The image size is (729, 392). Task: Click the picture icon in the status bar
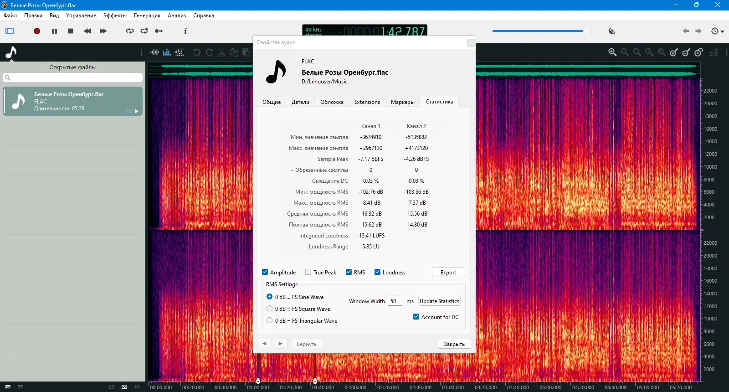click(124, 387)
